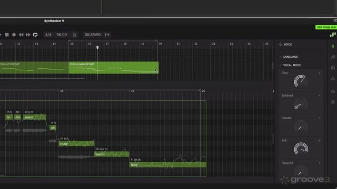The width and height of the screenshot is (337, 189).
Task: Open the settings gear sidebar icon
Action: [x=333, y=102]
